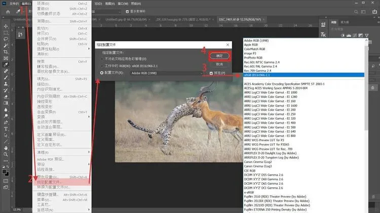Open the 编辑(E) menu
Screen dimensions: 380x213
click(26, 4)
